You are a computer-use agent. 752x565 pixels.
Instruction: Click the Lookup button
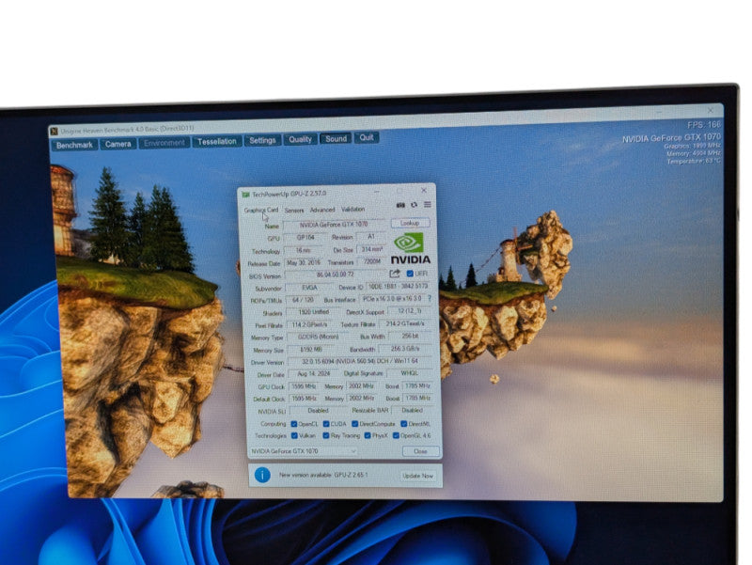pyautogui.click(x=410, y=223)
